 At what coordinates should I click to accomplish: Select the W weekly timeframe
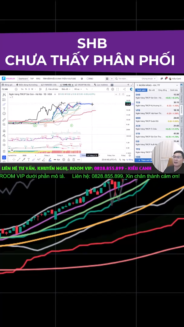tap(32, 89)
